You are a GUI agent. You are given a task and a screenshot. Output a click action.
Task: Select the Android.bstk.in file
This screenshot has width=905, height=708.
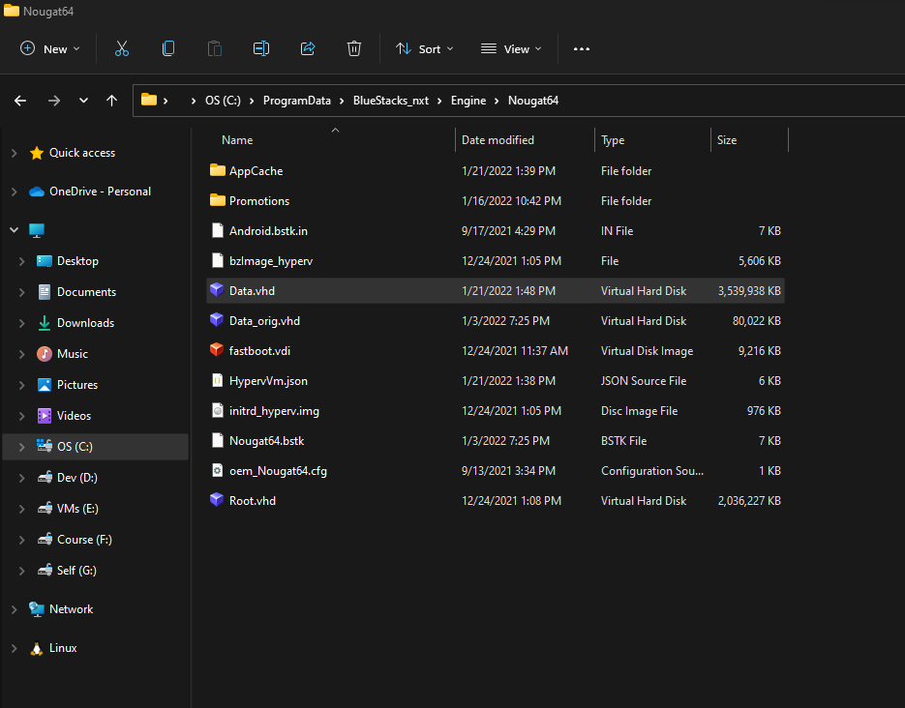click(x=496, y=230)
